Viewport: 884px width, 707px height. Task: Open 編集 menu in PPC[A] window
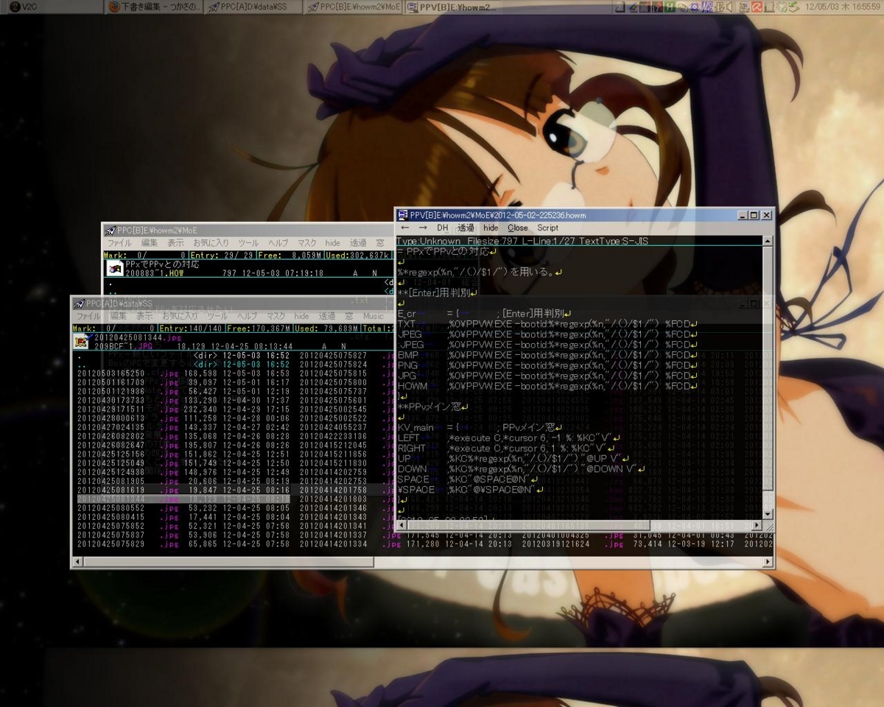pyautogui.click(x=119, y=316)
